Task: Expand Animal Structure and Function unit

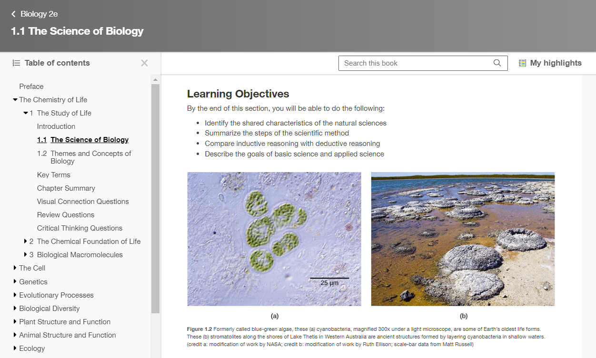Action: tap(15, 335)
